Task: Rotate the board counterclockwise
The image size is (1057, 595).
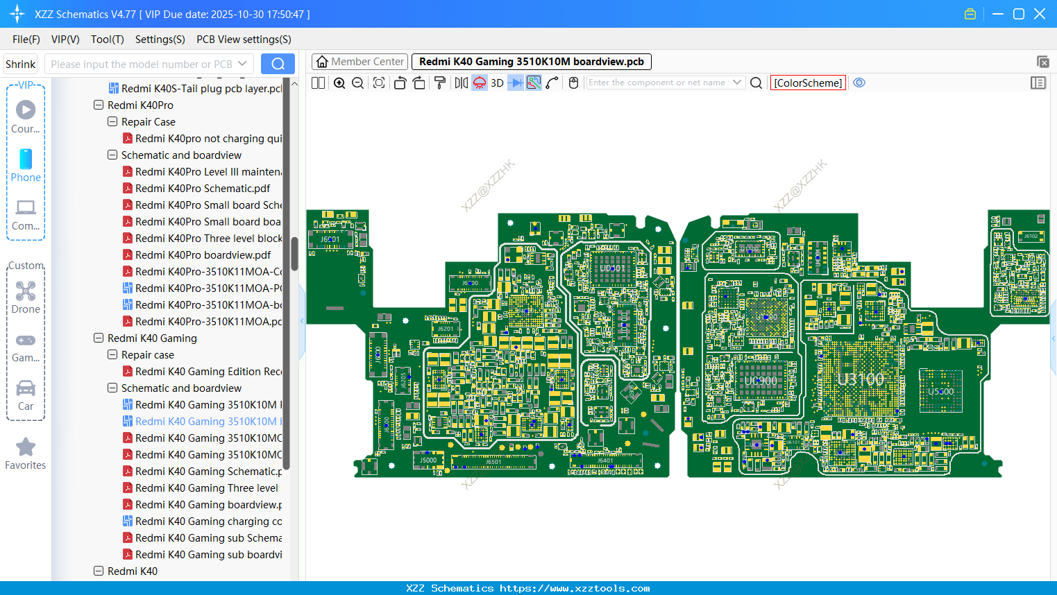Action: pos(400,83)
